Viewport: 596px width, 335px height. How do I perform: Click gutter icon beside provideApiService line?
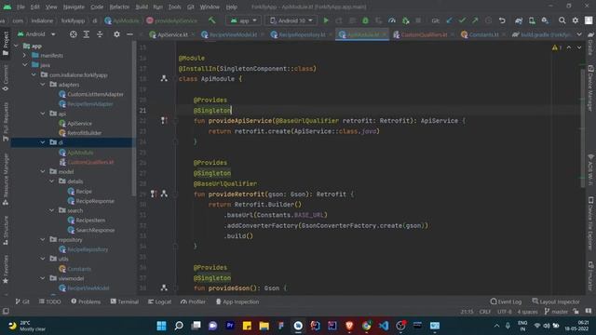pyautogui.click(x=164, y=120)
